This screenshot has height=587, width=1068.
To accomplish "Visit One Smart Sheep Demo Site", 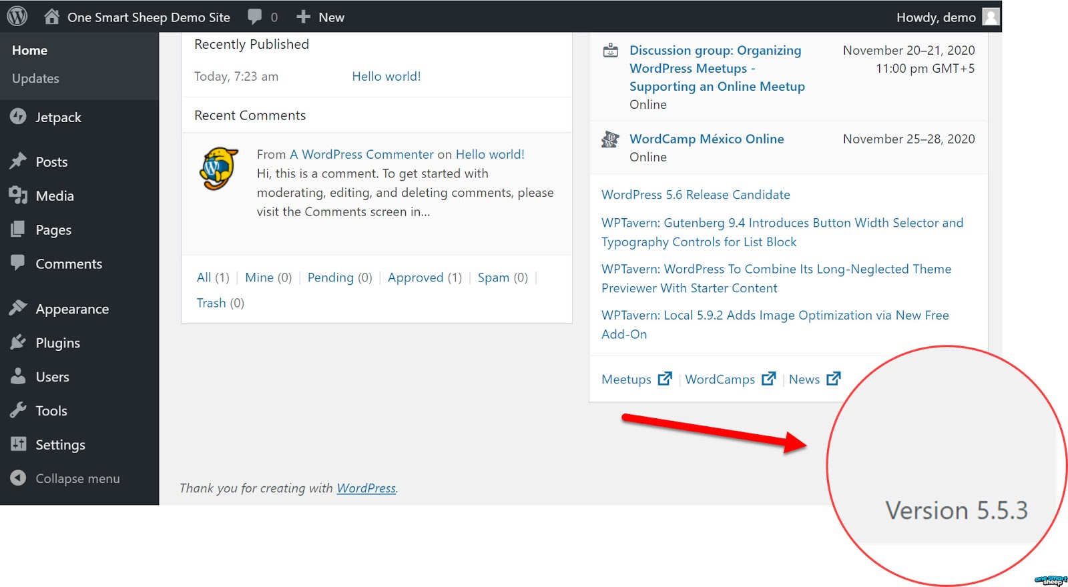I will pos(148,17).
